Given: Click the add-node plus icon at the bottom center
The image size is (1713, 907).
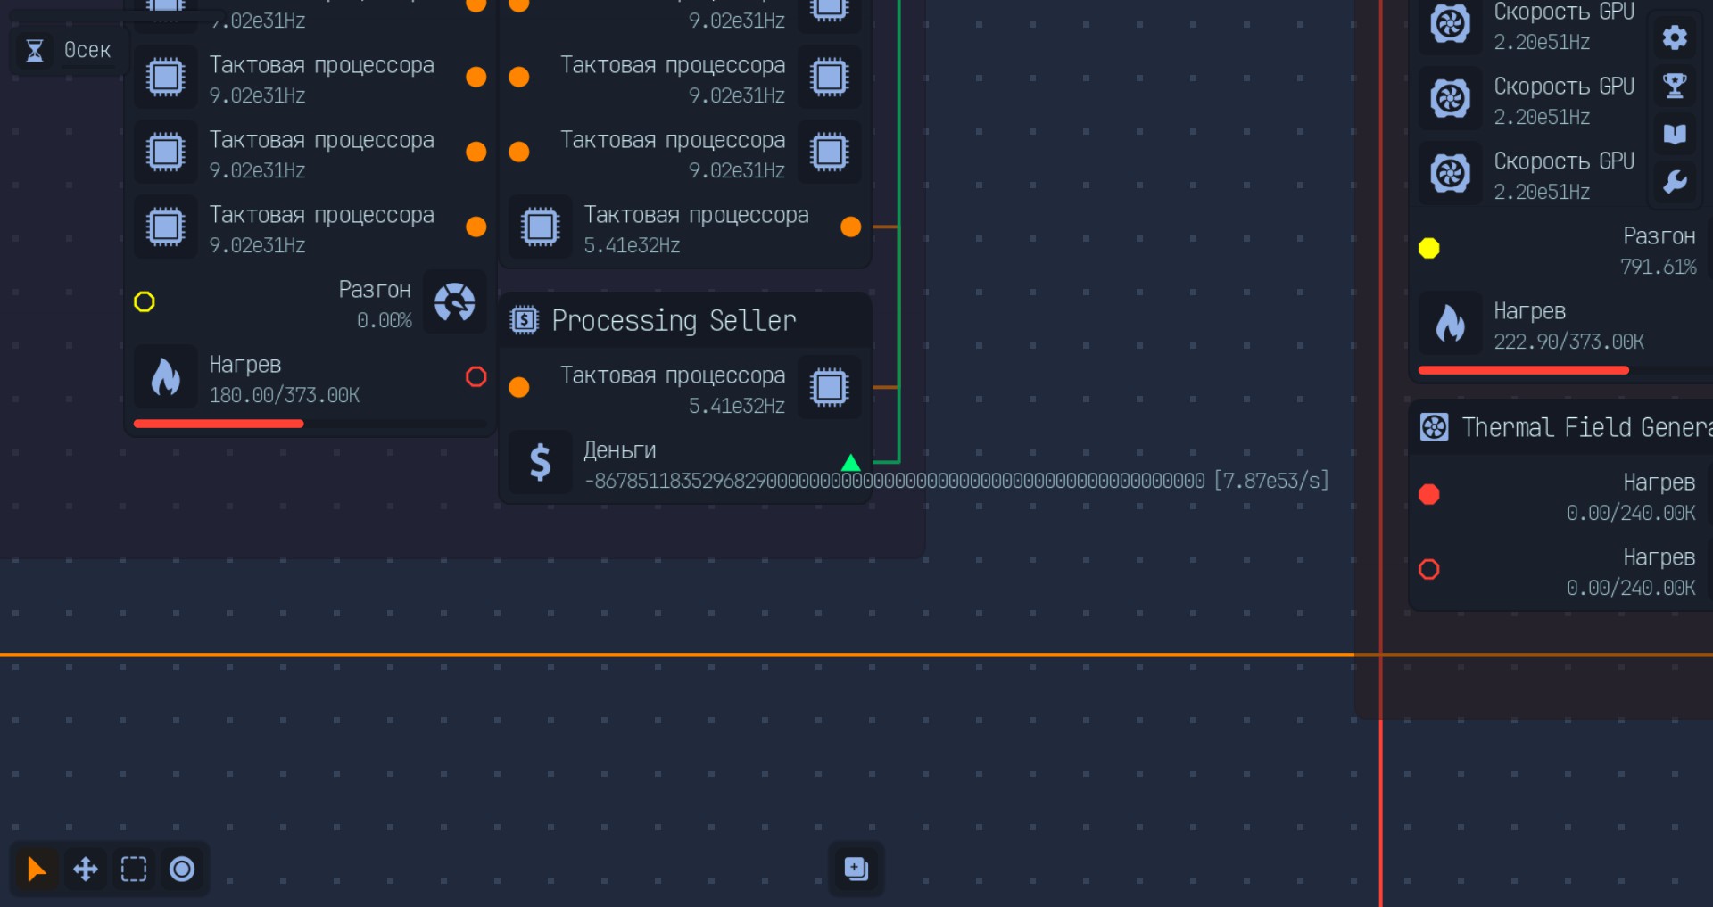Looking at the screenshot, I should tap(856, 869).
